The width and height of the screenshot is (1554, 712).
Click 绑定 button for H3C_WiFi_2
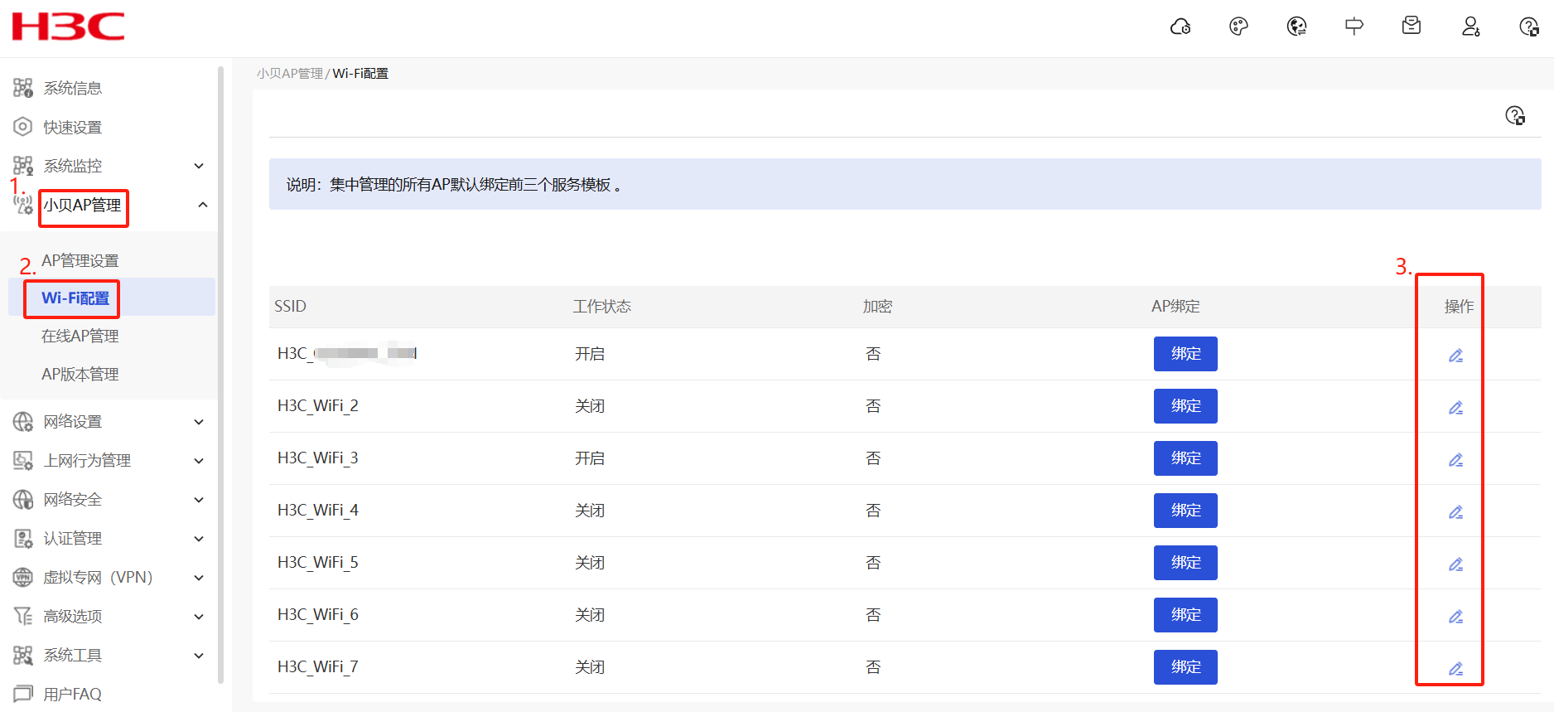[x=1185, y=406]
